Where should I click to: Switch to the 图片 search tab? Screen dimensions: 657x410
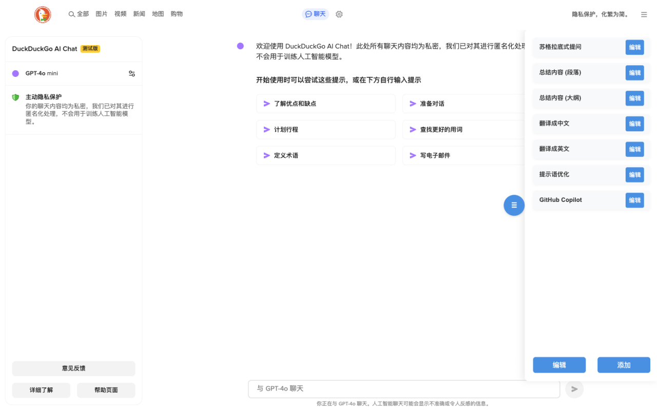(101, 14)
